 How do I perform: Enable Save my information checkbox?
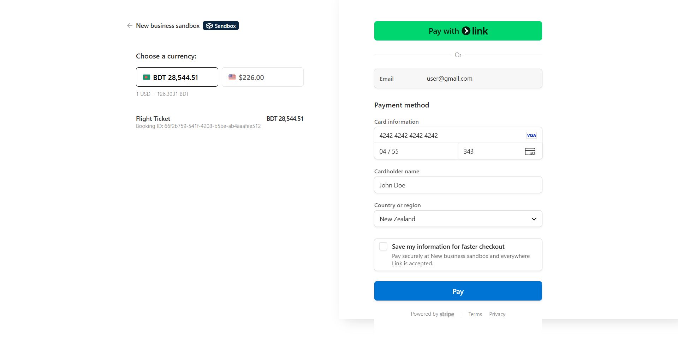point(383,247)
